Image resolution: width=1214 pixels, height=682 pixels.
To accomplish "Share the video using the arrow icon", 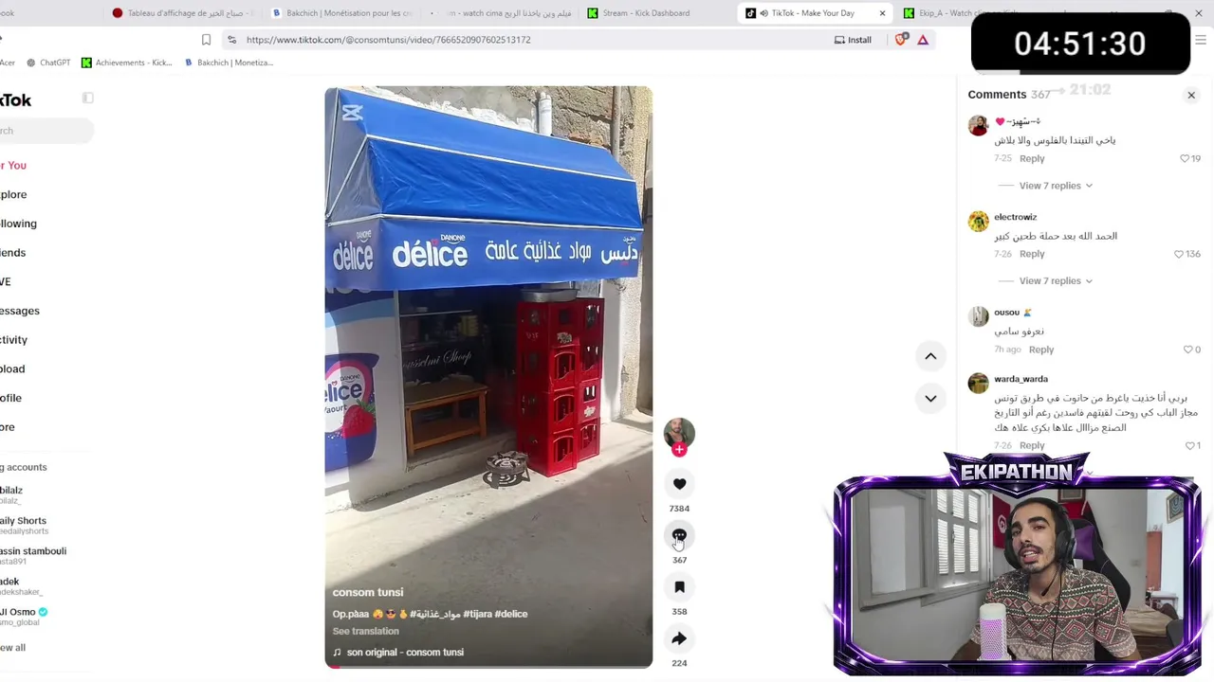I will (x=679, y=639).
